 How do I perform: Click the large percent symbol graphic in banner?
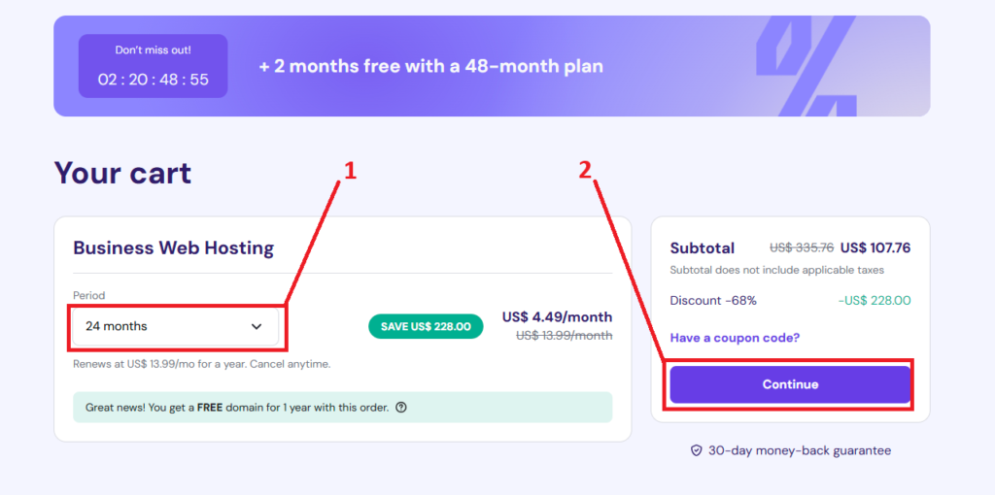tap(806, 67)
